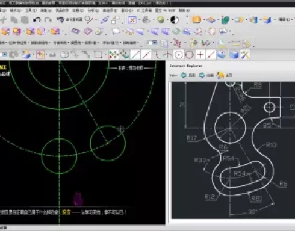Toggle the red circle quadrant snap option
Screen dimensions: 295x231
(x=189, y=55)
